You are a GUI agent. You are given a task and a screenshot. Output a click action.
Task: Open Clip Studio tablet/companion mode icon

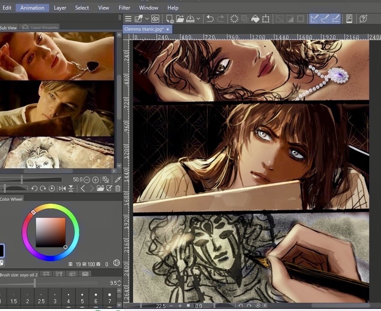coord(349,19)
